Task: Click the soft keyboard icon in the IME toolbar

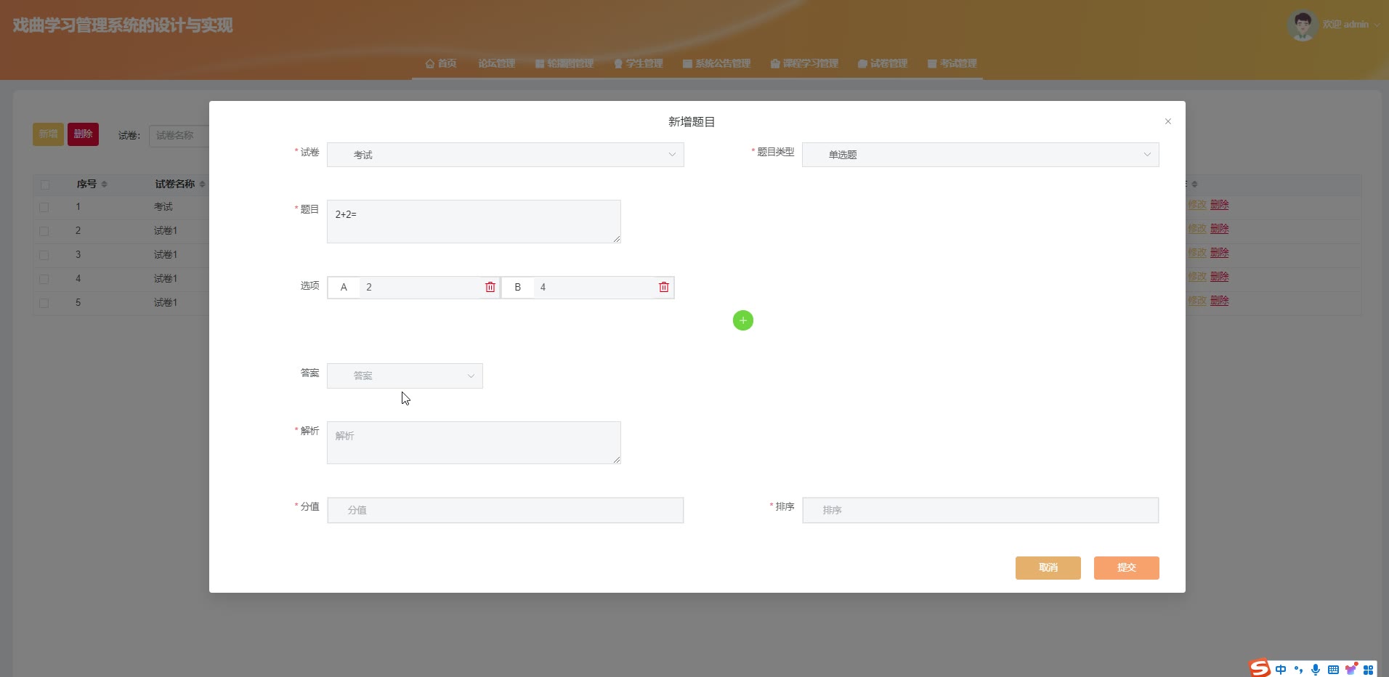Action: point(1333,669)
